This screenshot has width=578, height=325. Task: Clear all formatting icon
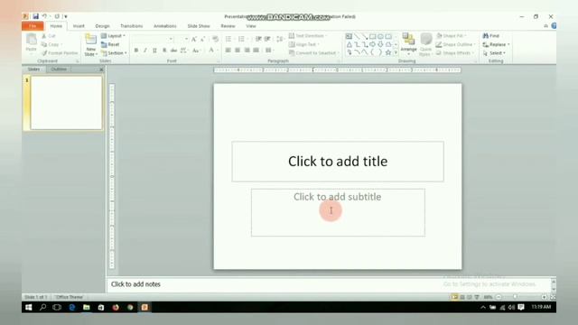tap(216, 39)
